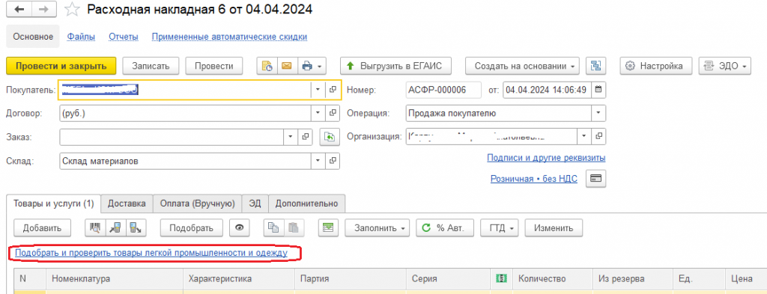Click Провести и закрыть button
Screen dimensions: 767x294
tap(61, 66)
